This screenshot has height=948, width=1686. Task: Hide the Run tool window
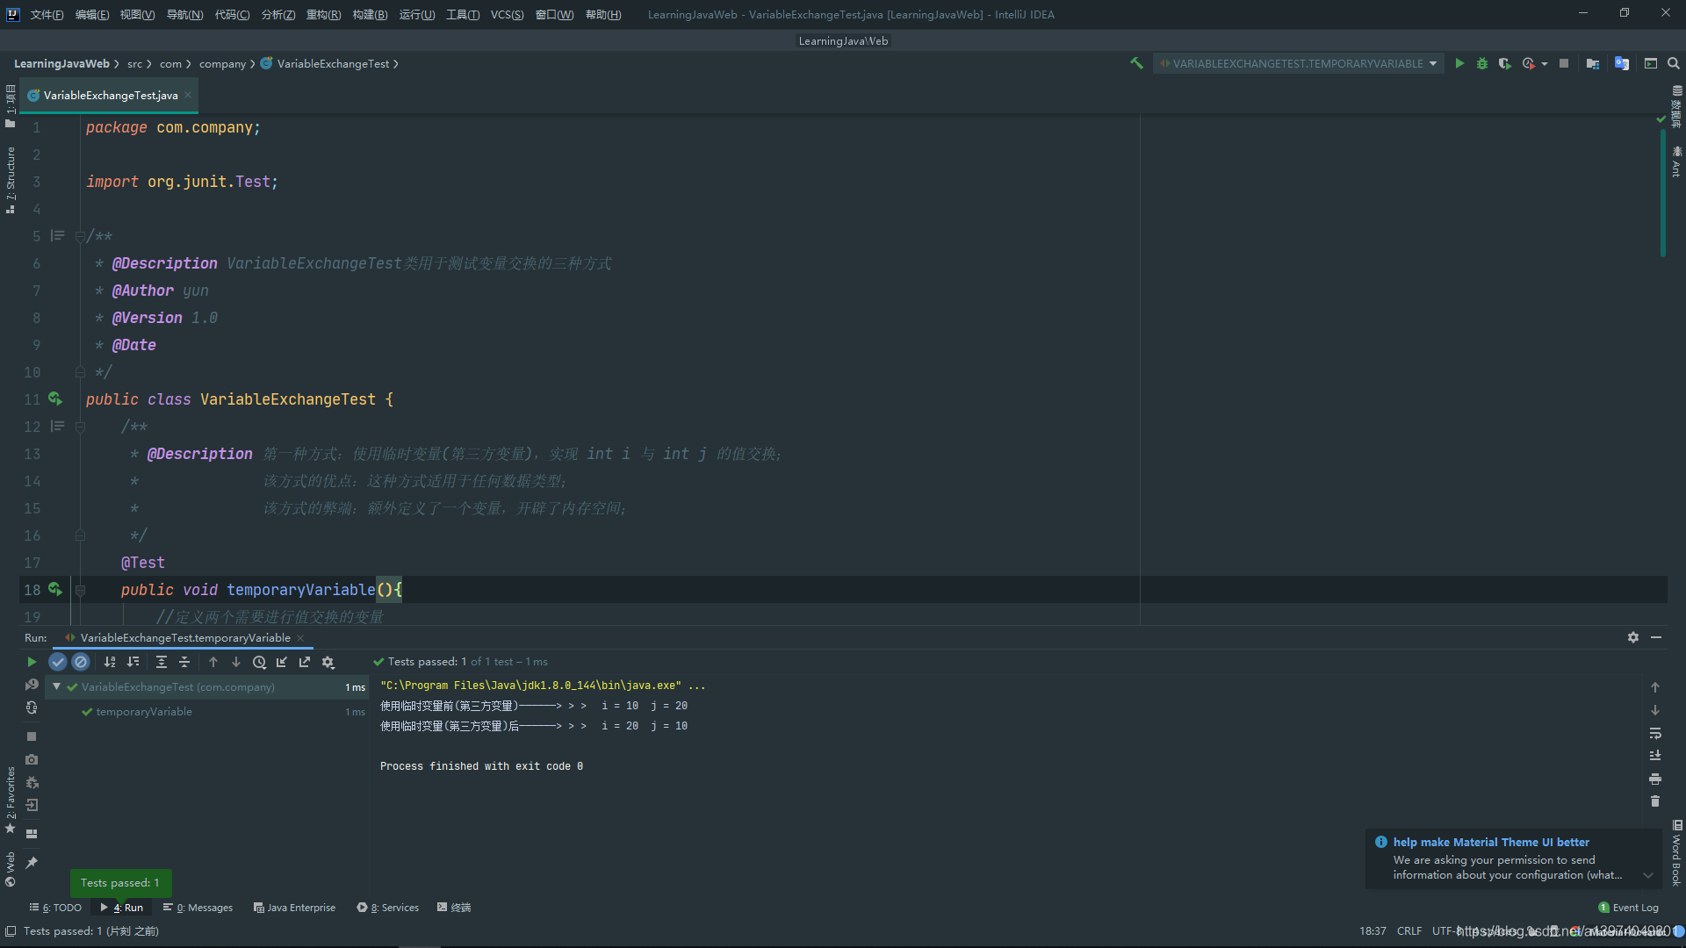tap(1656, 637)
